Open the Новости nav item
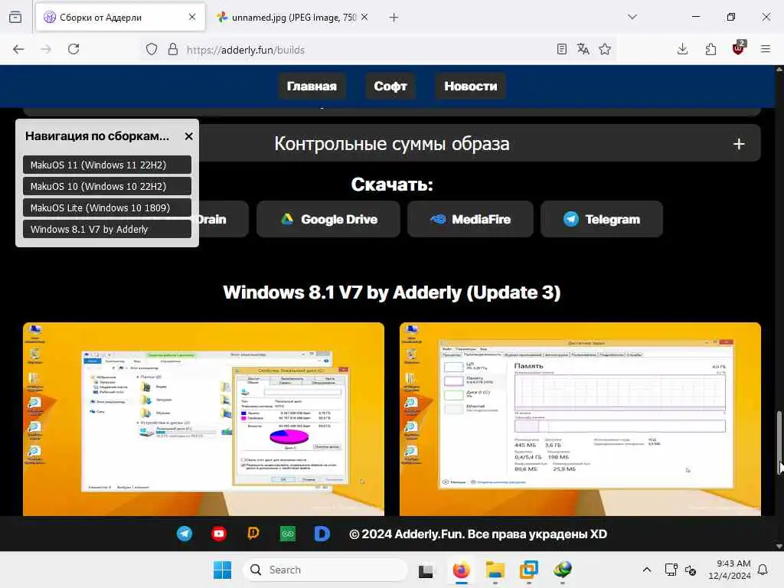 click(x=471, y=86)
